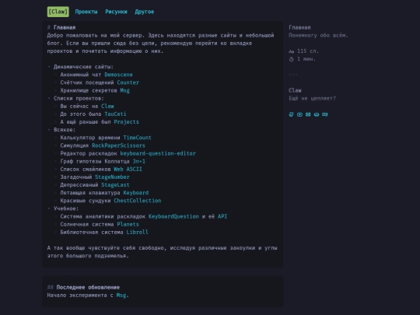
Task: Open the StageLast link
Action: coord(115,185)
